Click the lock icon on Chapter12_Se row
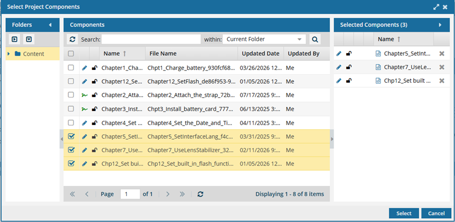Screen dimensions: 455x222 95,81
